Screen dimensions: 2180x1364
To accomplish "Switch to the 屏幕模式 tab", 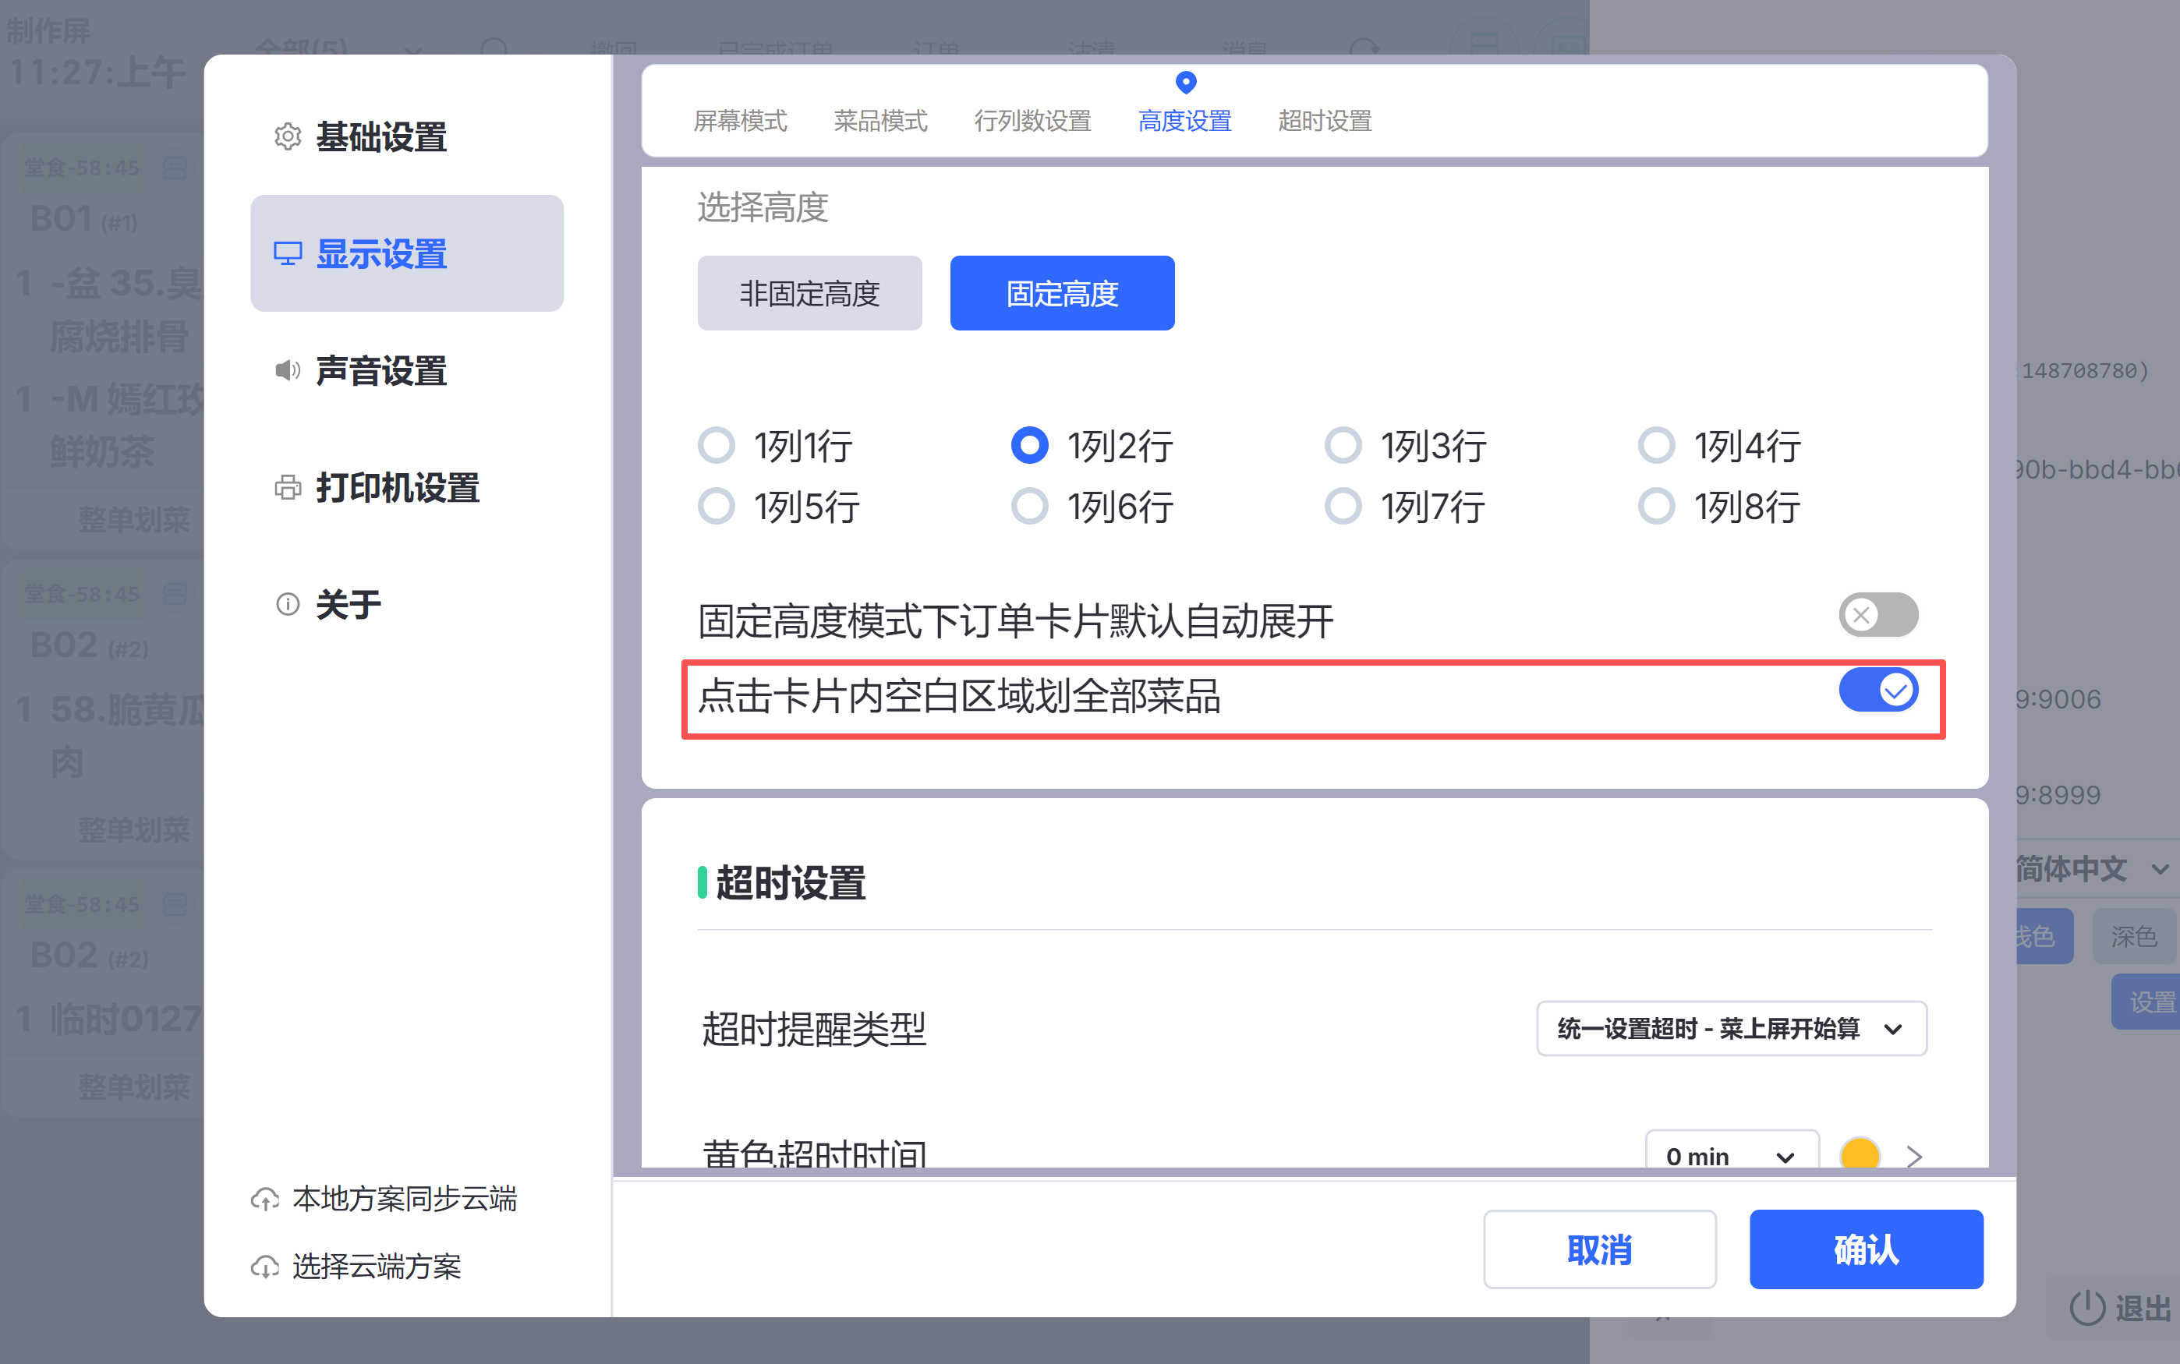I will point(740,121).
